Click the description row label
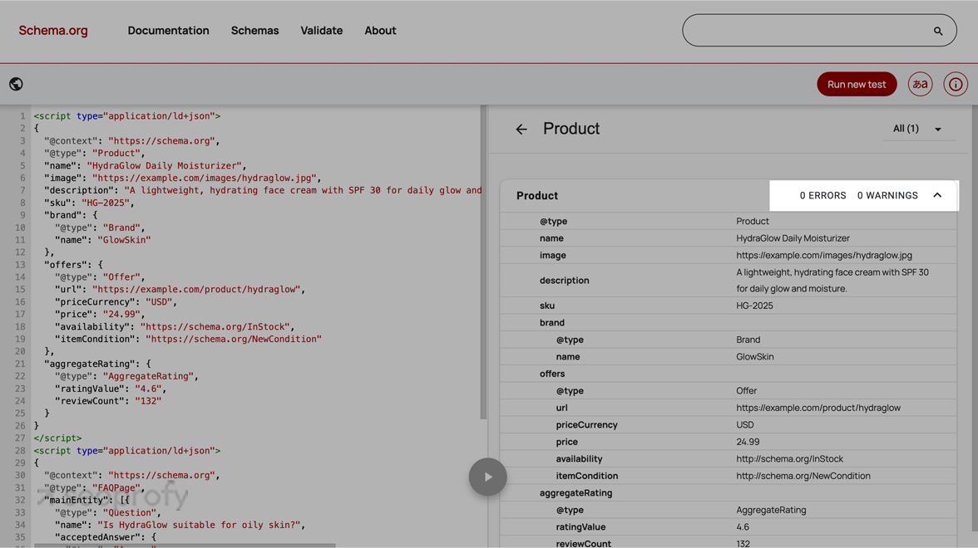This screenshot has height=548, width=978. pos(565,281)
